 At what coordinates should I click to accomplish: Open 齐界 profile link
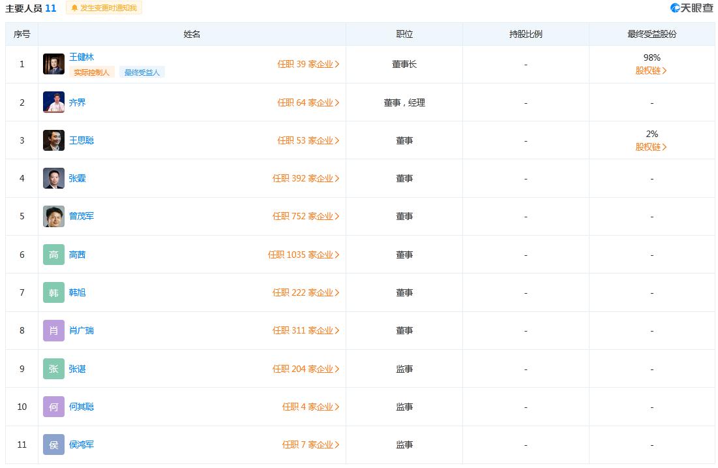pyautogui.click(x=78, y=102)
